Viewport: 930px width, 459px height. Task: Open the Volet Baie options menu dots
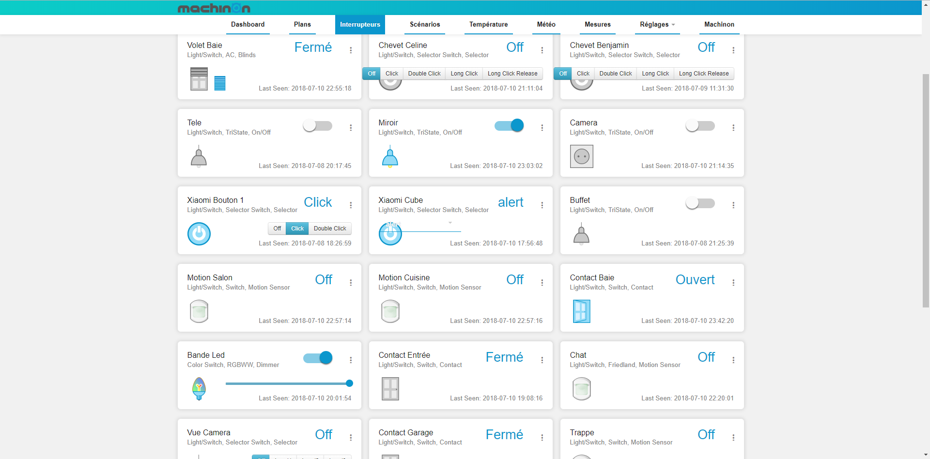[x=351, y=50]
